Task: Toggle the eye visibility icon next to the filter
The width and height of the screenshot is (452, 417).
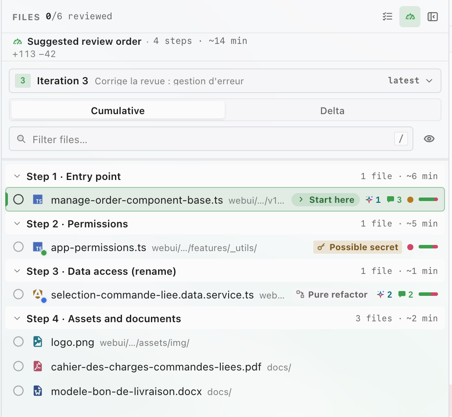Action: [x=429, y=139]
